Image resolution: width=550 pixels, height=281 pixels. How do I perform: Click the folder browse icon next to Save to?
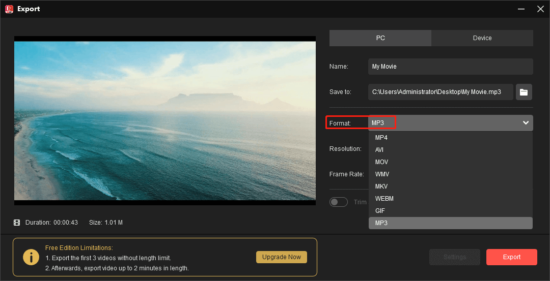(524, 92)
